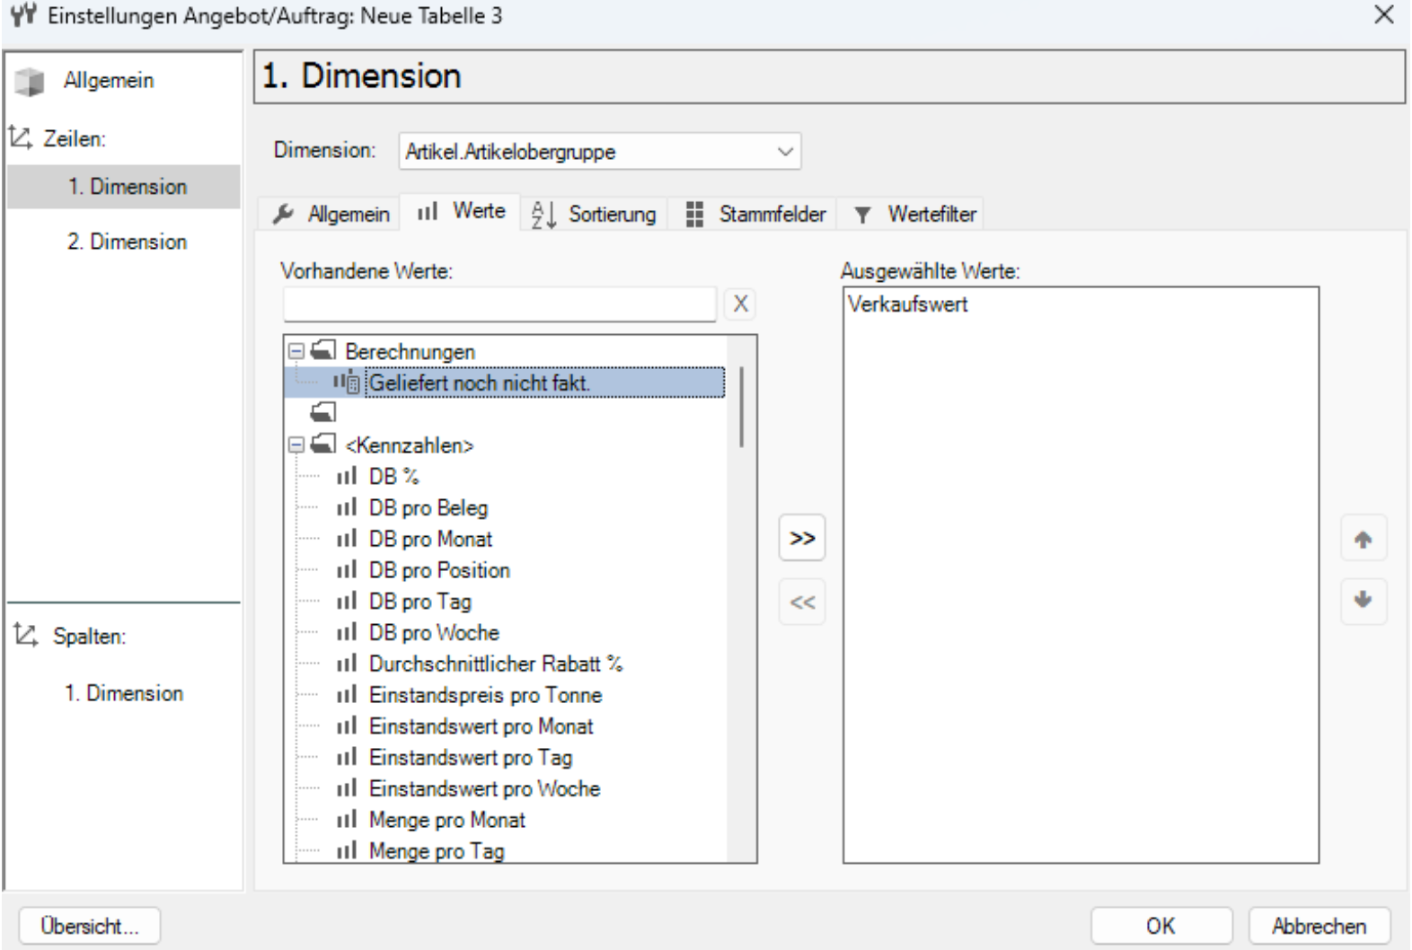This screenshot has height=950, width=1412.
Task: Select 2. Dimension under Zeilen
Action: (127, 242)
